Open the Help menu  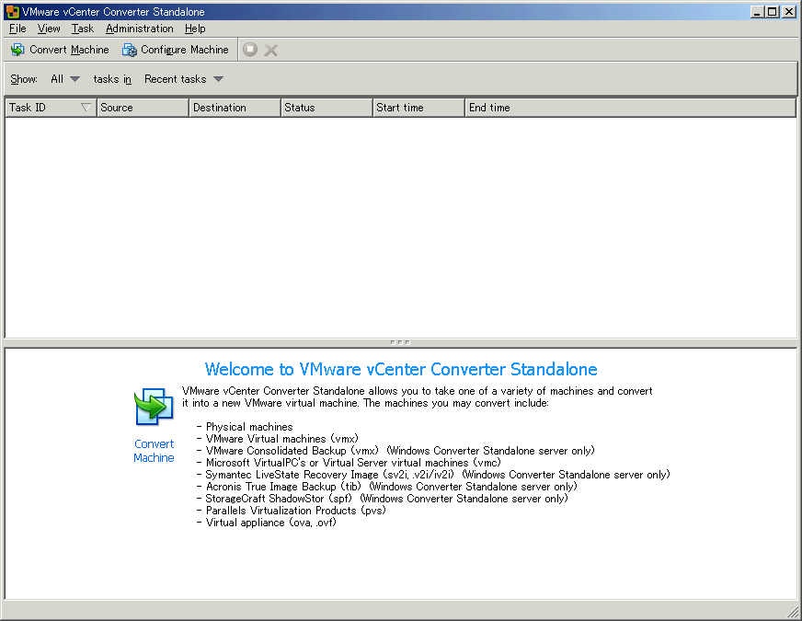(x=195, y=29)
